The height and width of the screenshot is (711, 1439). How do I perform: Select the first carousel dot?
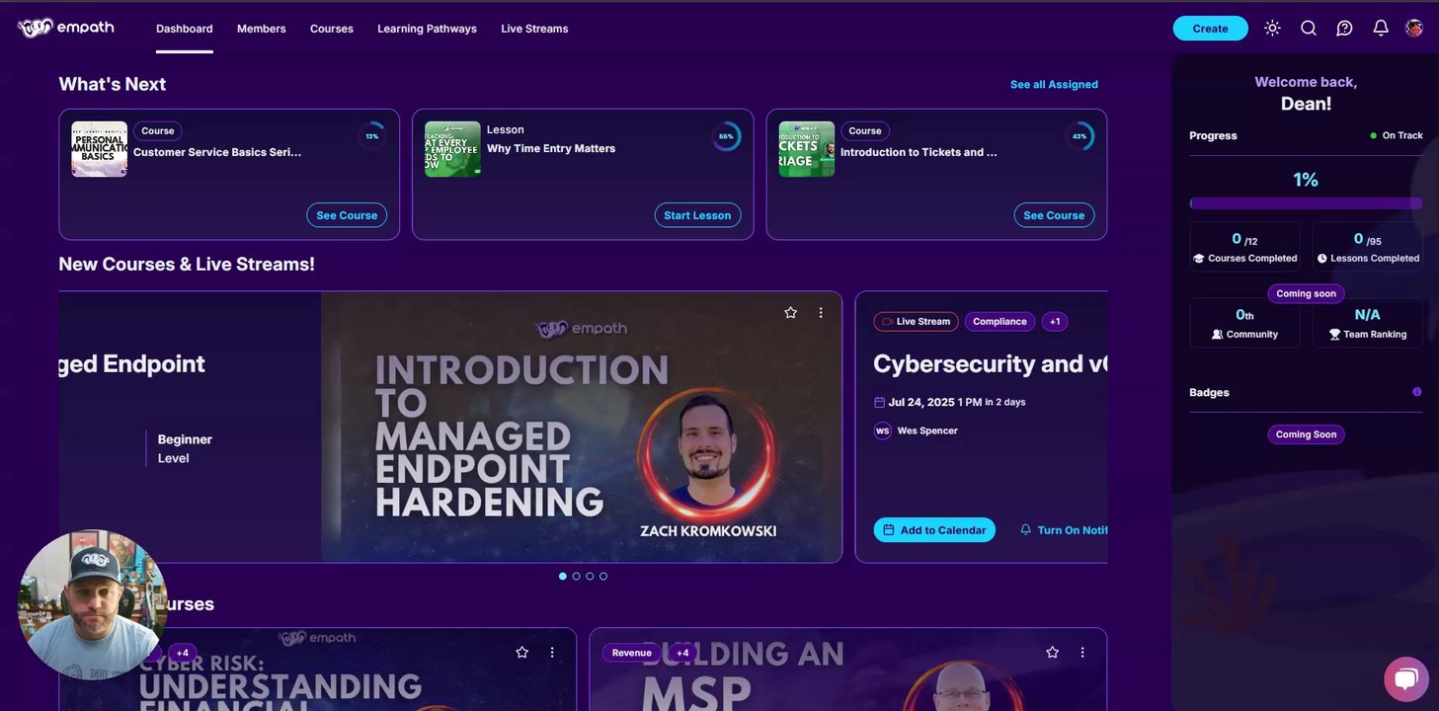[563, 576]
